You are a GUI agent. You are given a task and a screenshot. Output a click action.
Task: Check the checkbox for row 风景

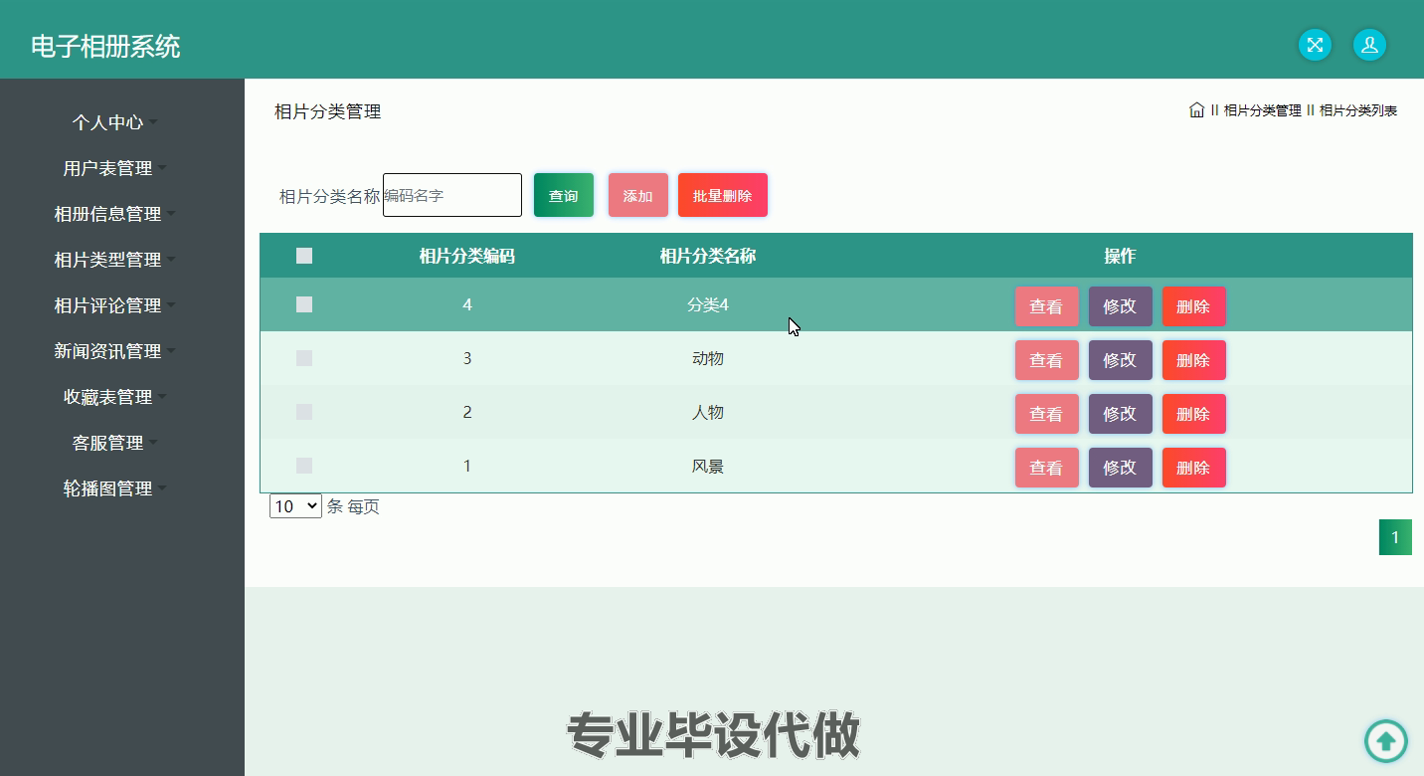[304, 466]
